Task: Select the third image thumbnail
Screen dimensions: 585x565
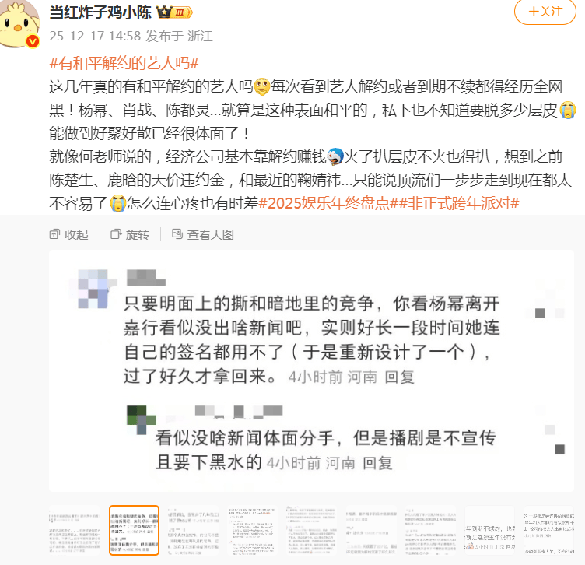Action: [193, 530]
